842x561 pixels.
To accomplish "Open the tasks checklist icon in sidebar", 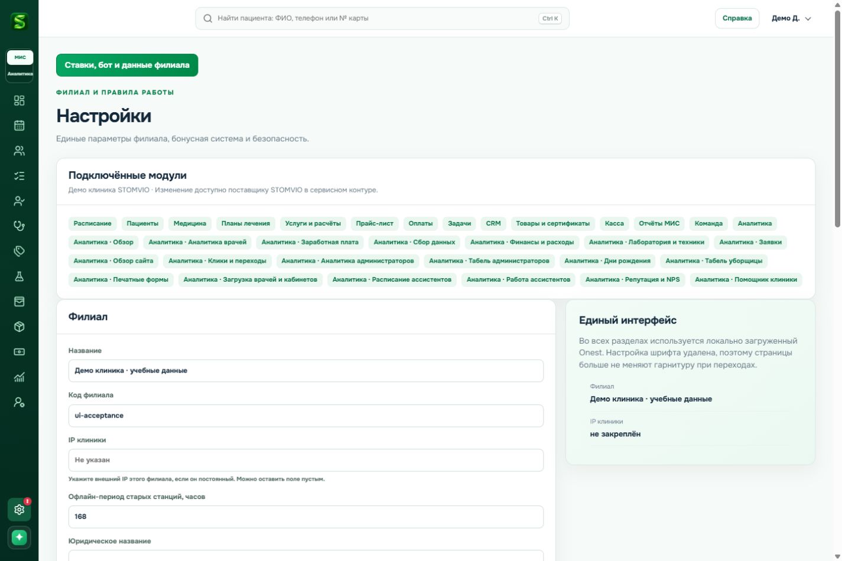I will pos(19,176).
